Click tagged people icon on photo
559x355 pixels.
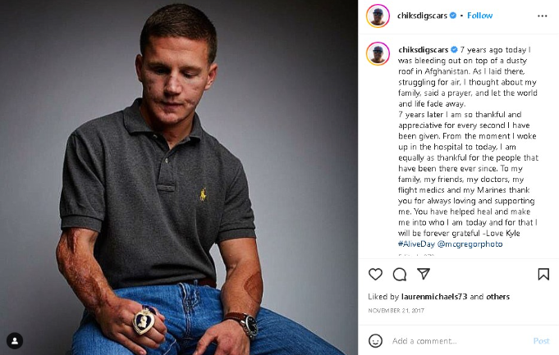[15, 340]
